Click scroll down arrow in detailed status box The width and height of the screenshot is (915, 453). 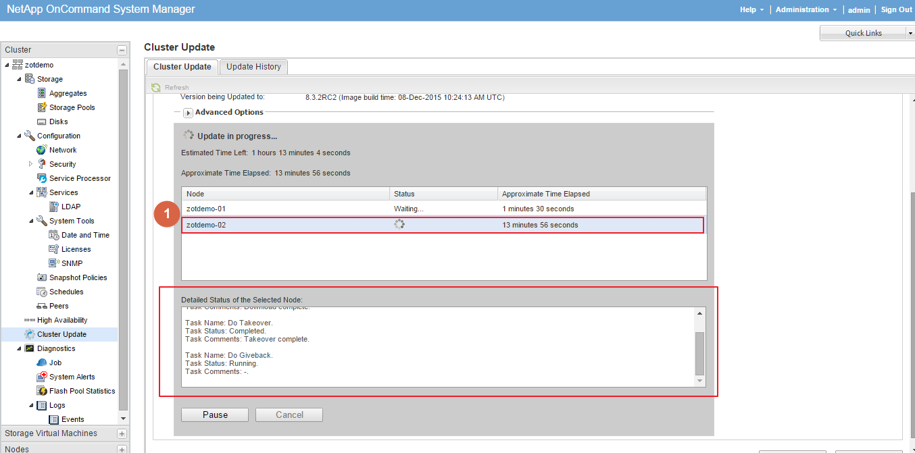699,381
